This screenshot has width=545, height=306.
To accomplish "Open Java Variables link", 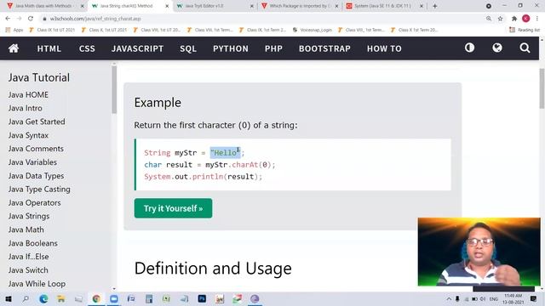I will pos(32,162).
